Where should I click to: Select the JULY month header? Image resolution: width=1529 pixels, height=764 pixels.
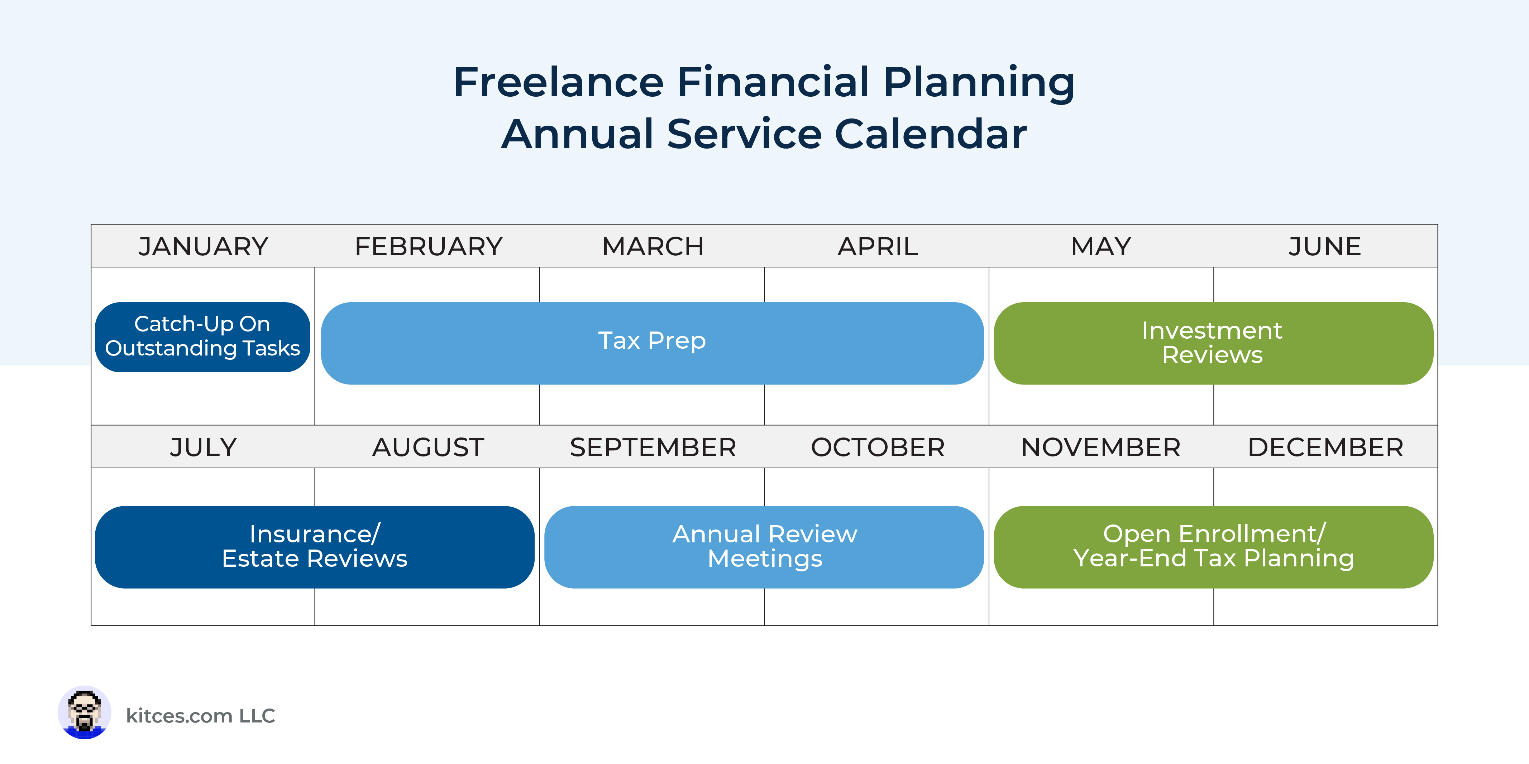click(x=203, y=447)
